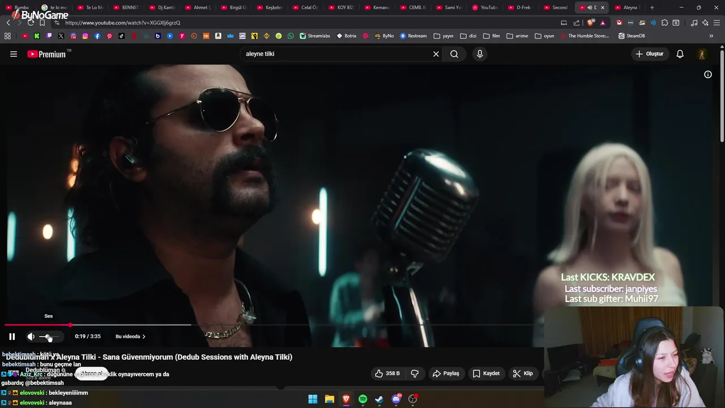Open the browser main menu hamburger
This screenshot has height=408, width=725.
(x=717, y=23)
